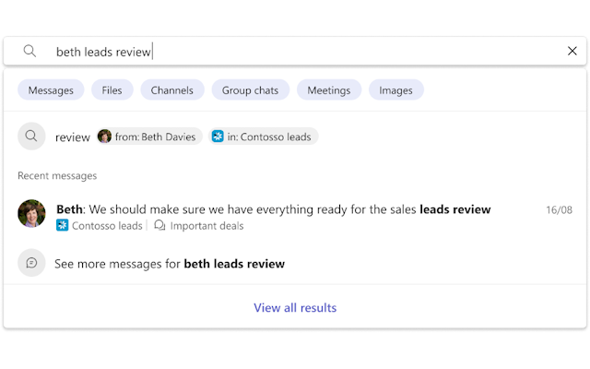The image size is (590, 369).
Task: Toggle the Channels filter chip
Action: [x=172, y=89]
